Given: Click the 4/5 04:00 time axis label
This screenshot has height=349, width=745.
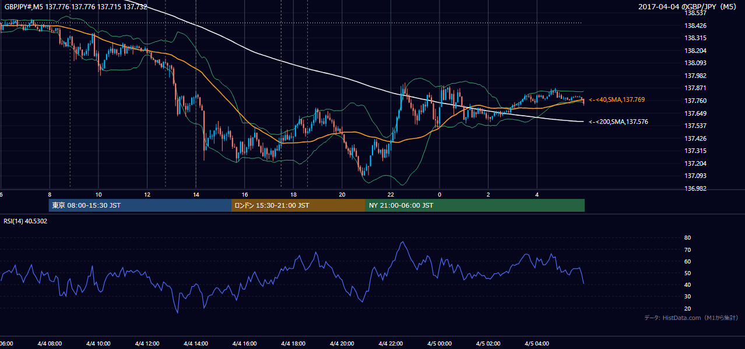Looking at the screenshot, I should coord(537,344).
